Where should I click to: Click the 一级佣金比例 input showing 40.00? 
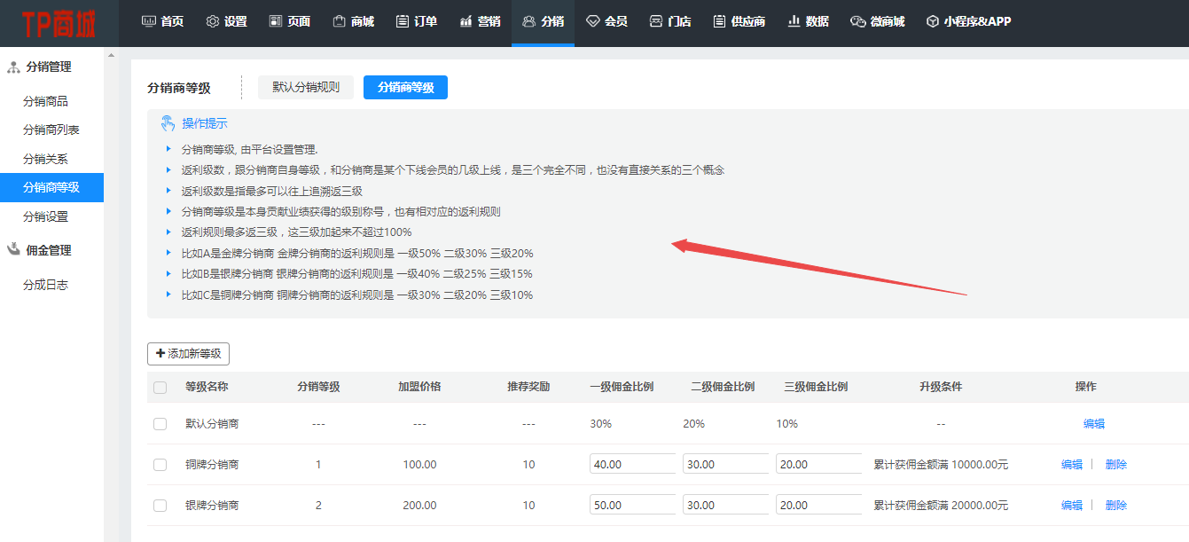(x=632, y=464)
